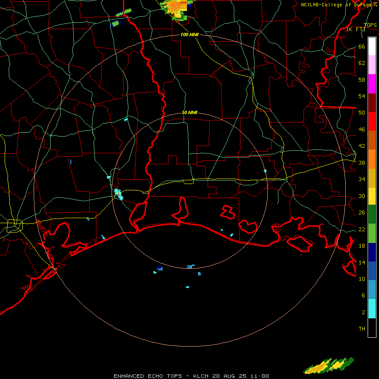Click the dark orange legend swatch
379x379 pixels.
point(372,140)
